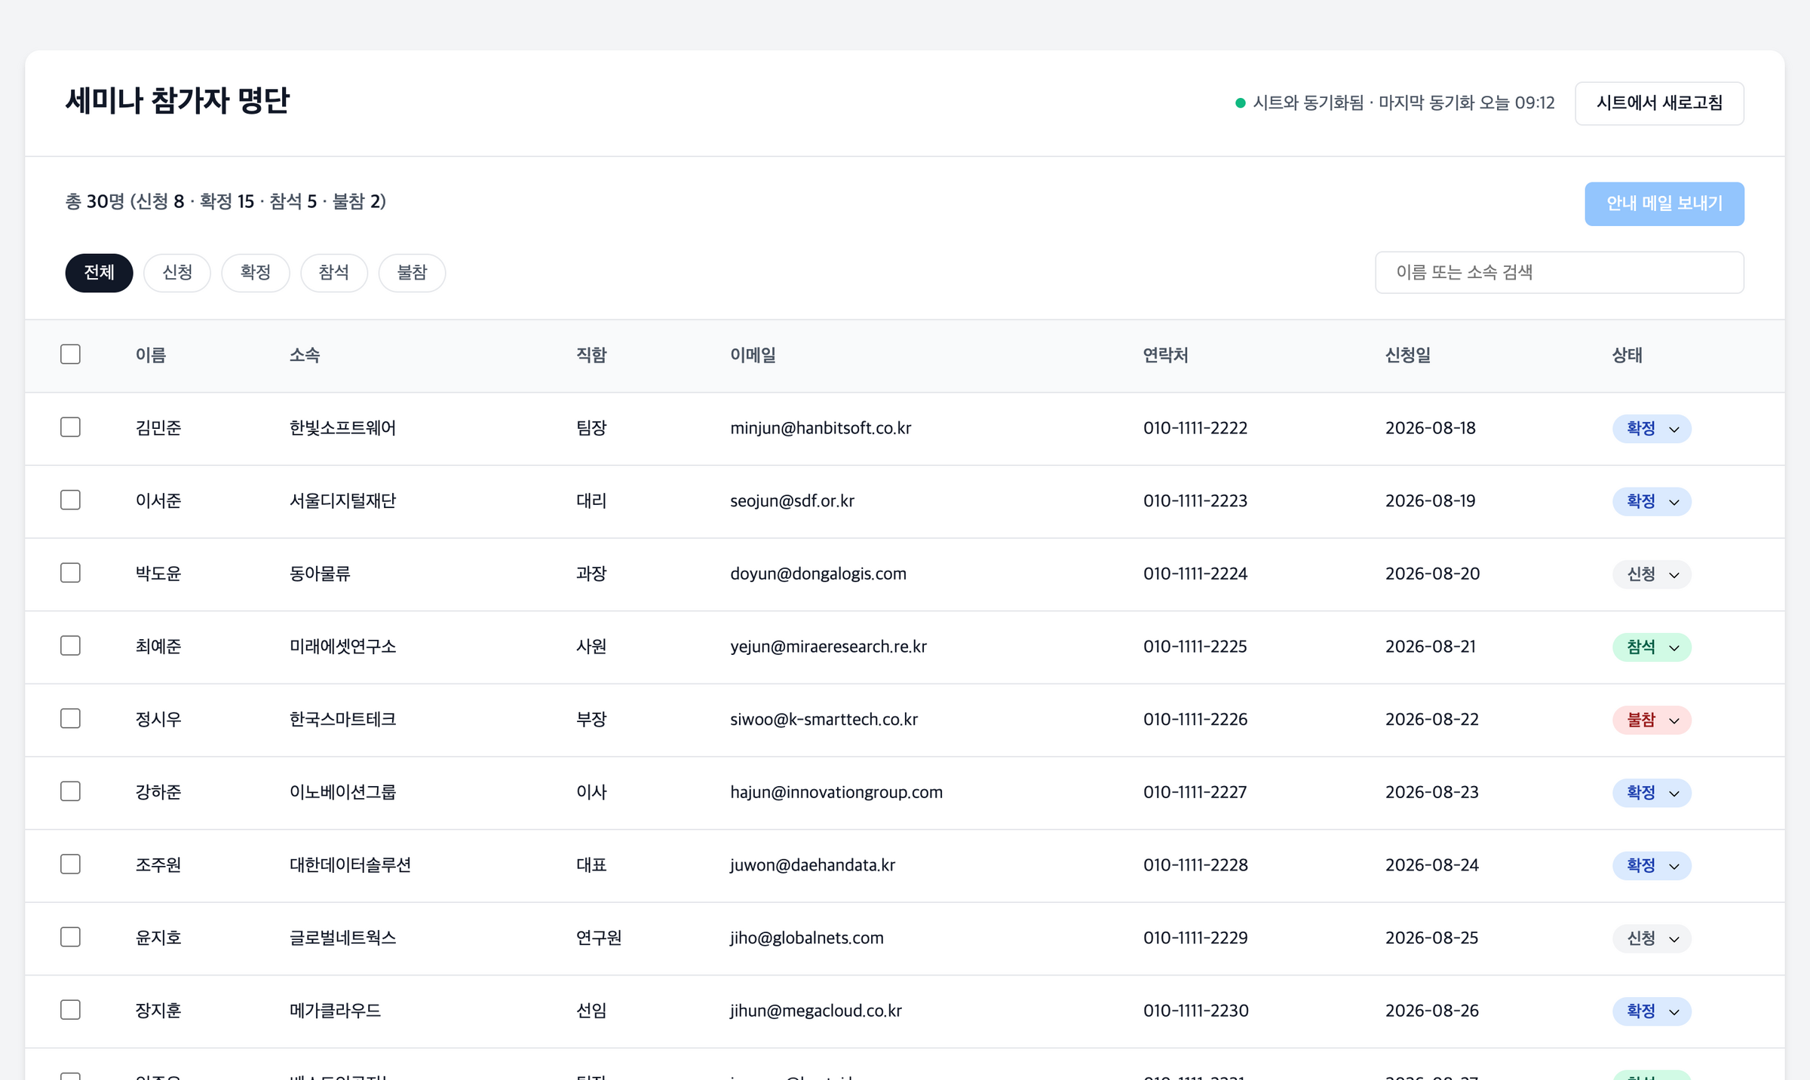Expand status dropdown for 조주원
Viewport: 1810px width, 1080px height.
click(1652, 866)
